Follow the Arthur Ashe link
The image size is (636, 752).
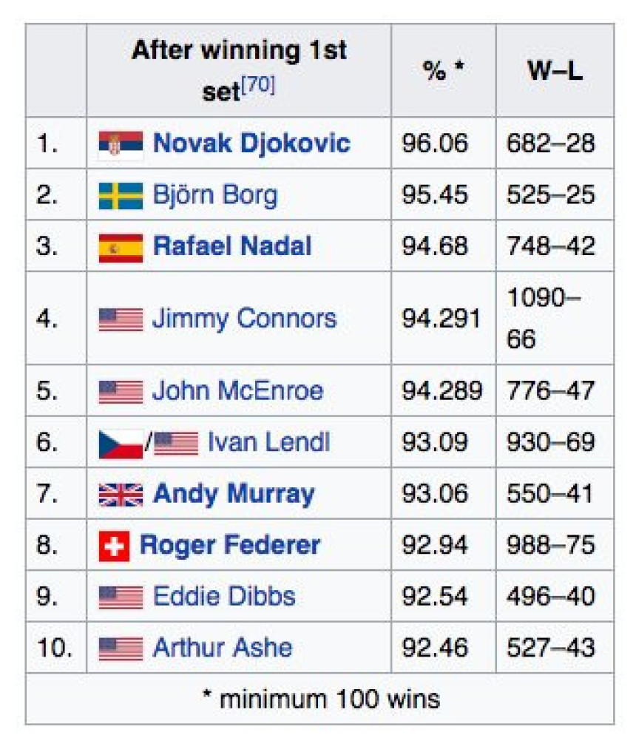coord(223,648)
